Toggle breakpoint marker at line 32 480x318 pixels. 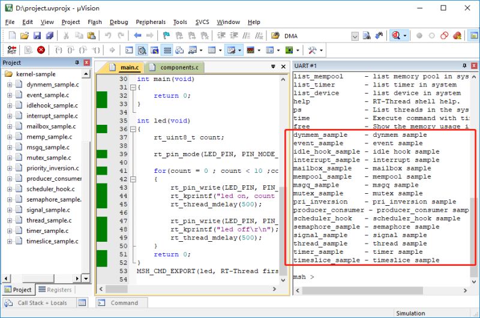coord(101,95)
